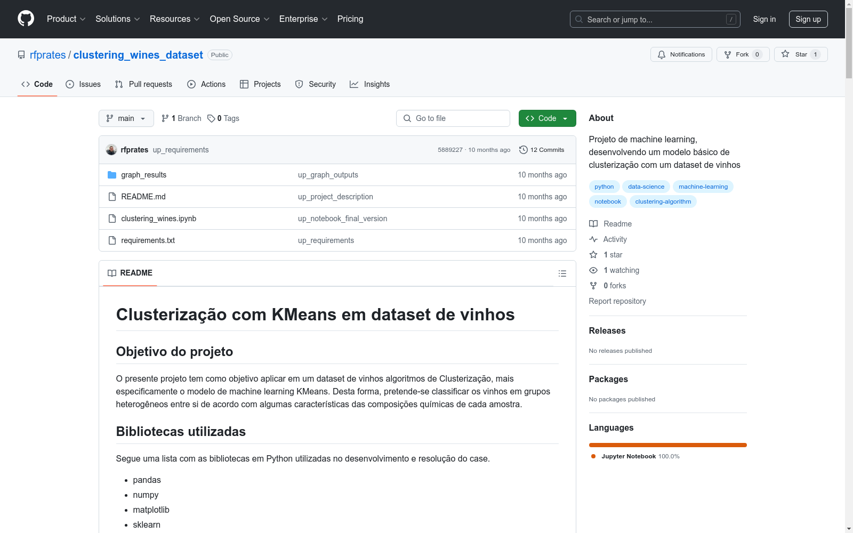The height and width of the screenshot is (533, 853).
Task: Switch to the Projects tab
Action: pyautogui.click(x=260, y=84)
